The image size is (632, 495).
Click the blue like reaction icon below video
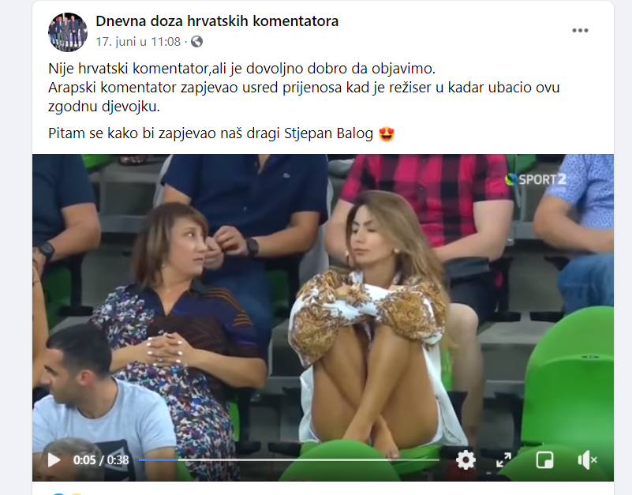pos(58,493)
